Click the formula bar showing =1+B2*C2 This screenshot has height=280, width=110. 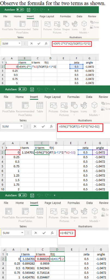[67, 233]
